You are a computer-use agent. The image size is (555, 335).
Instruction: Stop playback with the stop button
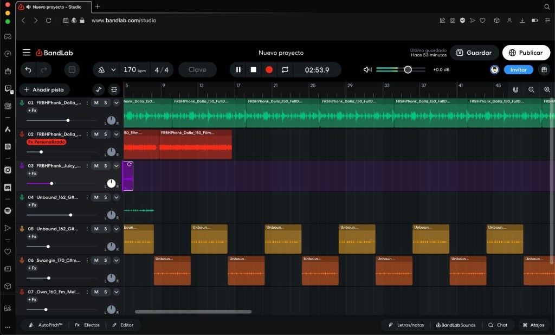tap(253, 70)
